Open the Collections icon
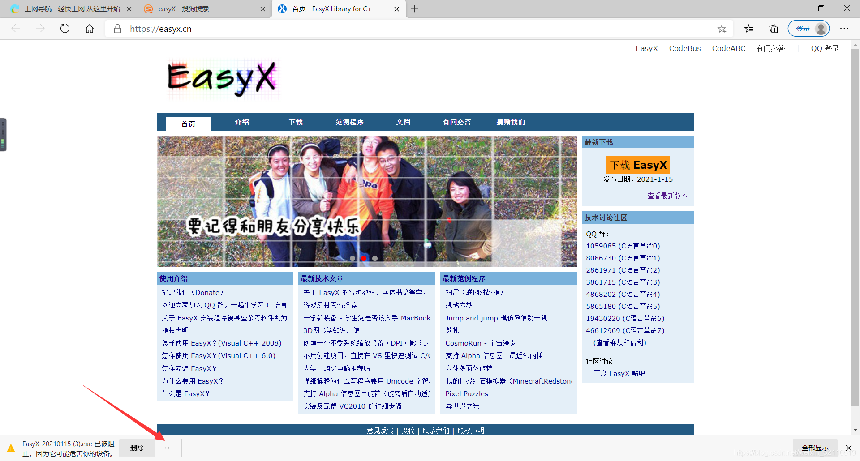This screenshot has height=461, width=860. 773,28
